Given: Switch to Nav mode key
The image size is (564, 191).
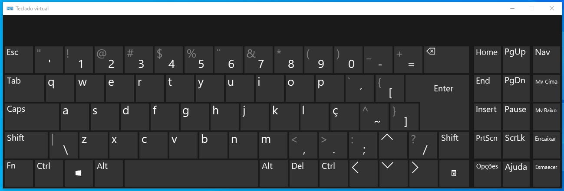Looking at the screenshot, I should pos(546,59).
